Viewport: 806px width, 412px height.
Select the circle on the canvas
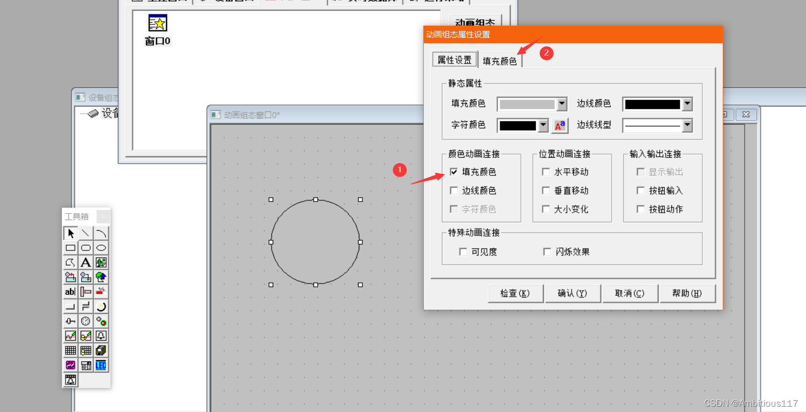pos(315,242)
